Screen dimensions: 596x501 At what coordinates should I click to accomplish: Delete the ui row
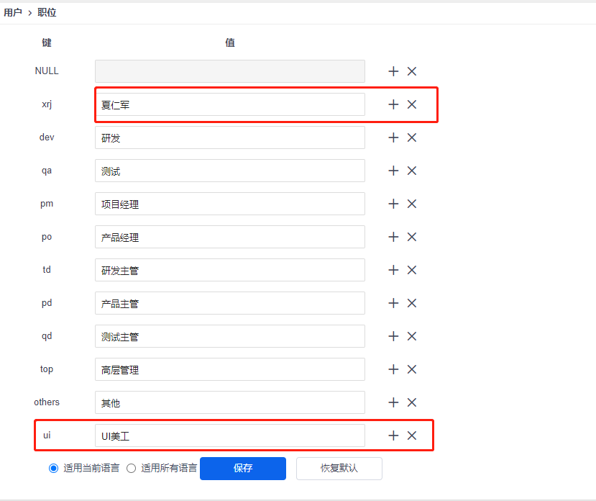point(412,435)
